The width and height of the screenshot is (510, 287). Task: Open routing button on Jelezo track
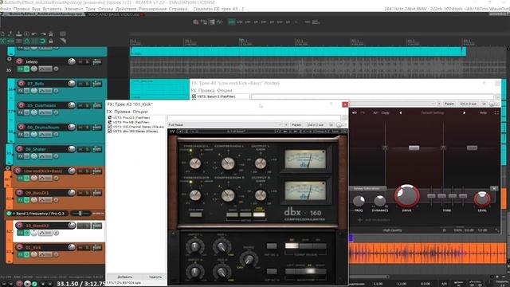97,61
